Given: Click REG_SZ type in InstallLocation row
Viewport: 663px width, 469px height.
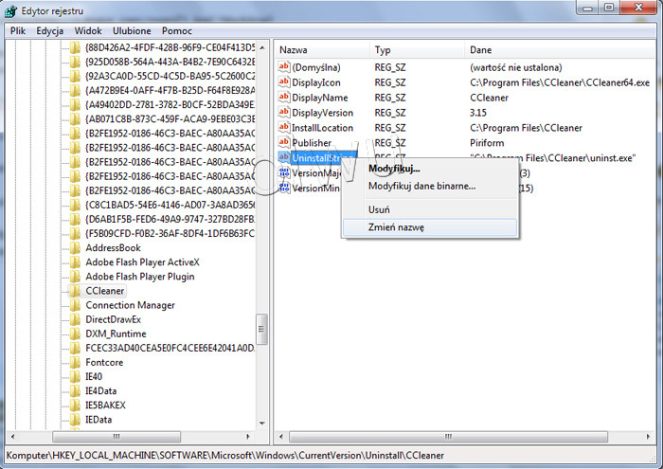Looking at the screenshot, I should pos(390,128).
